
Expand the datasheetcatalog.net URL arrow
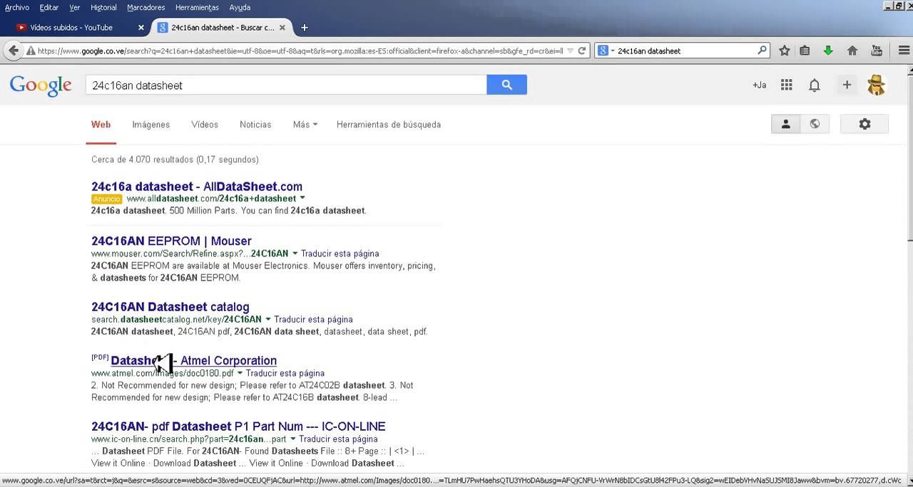268,319
